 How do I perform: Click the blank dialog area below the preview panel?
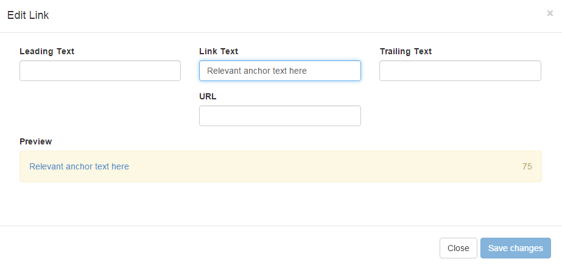click(x=281, y=204)
